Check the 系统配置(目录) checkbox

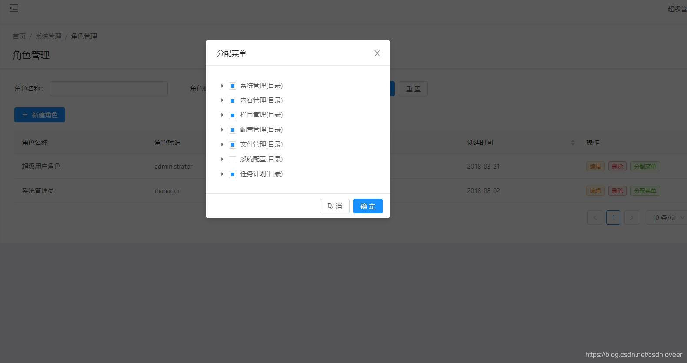tap(233, 160)
